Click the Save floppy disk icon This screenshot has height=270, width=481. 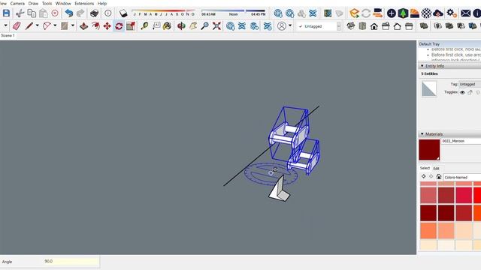tap(7, 13)
